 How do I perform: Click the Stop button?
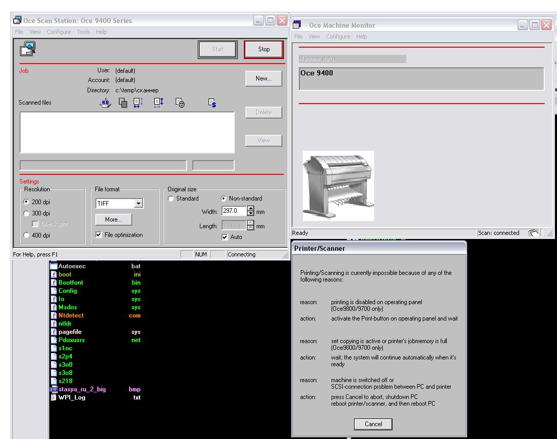[264, 49]
